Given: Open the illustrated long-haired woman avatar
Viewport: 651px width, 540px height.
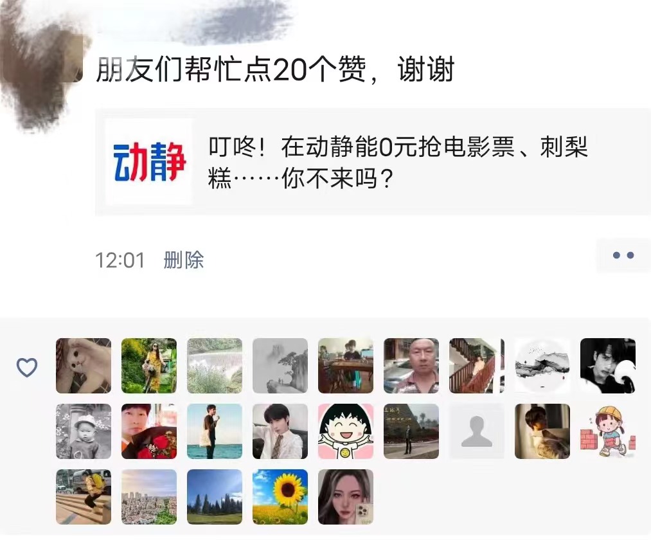Looking at the screenshot, I should [x=346, y=497].
